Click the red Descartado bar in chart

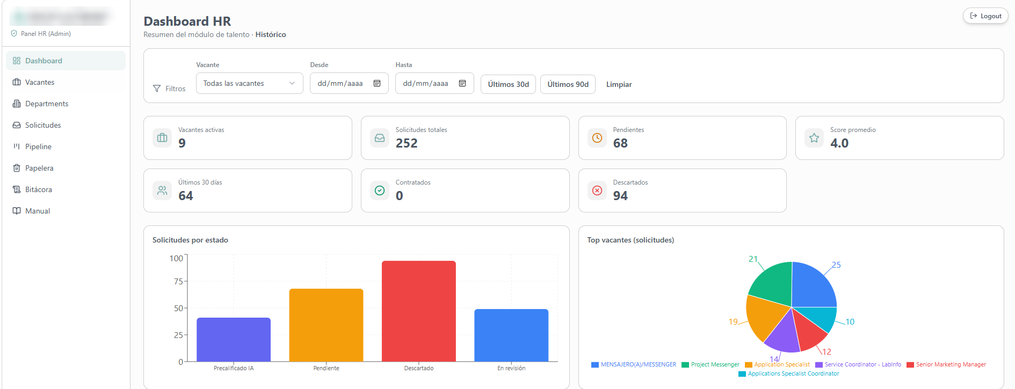[x=419, y=311]
